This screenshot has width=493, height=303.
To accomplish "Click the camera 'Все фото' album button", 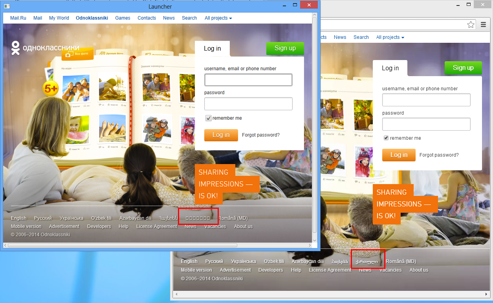I will tap(77, 54).
